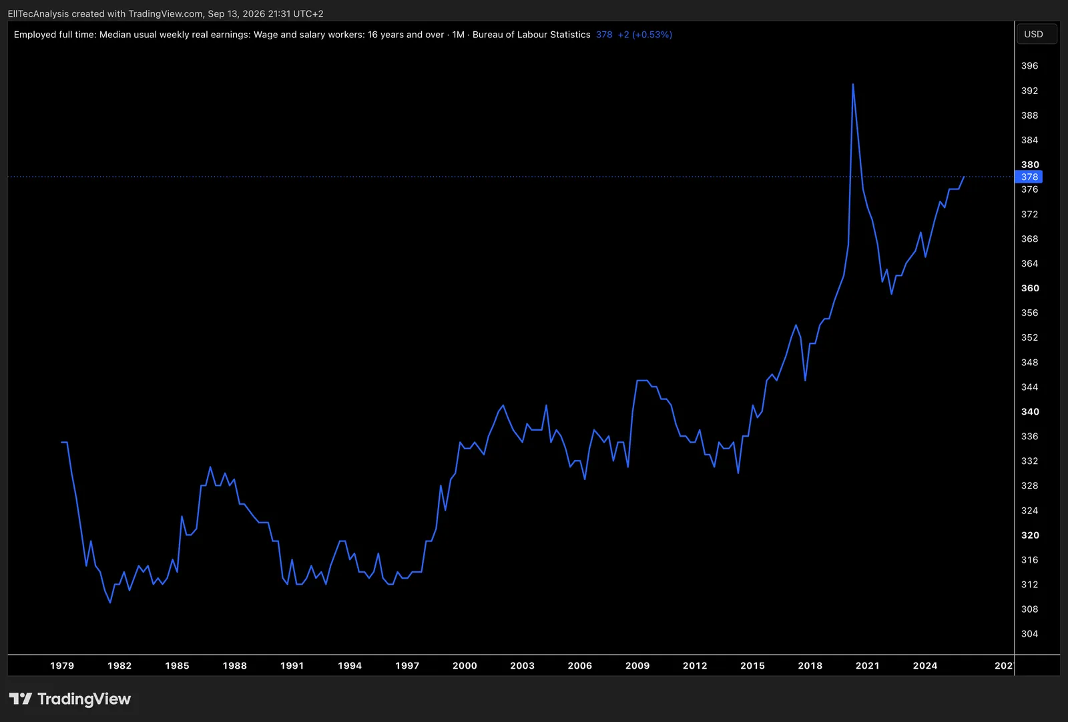Click the 320 value on price axis
This screenshot has height=722, width=1068.
[1030, 535]
